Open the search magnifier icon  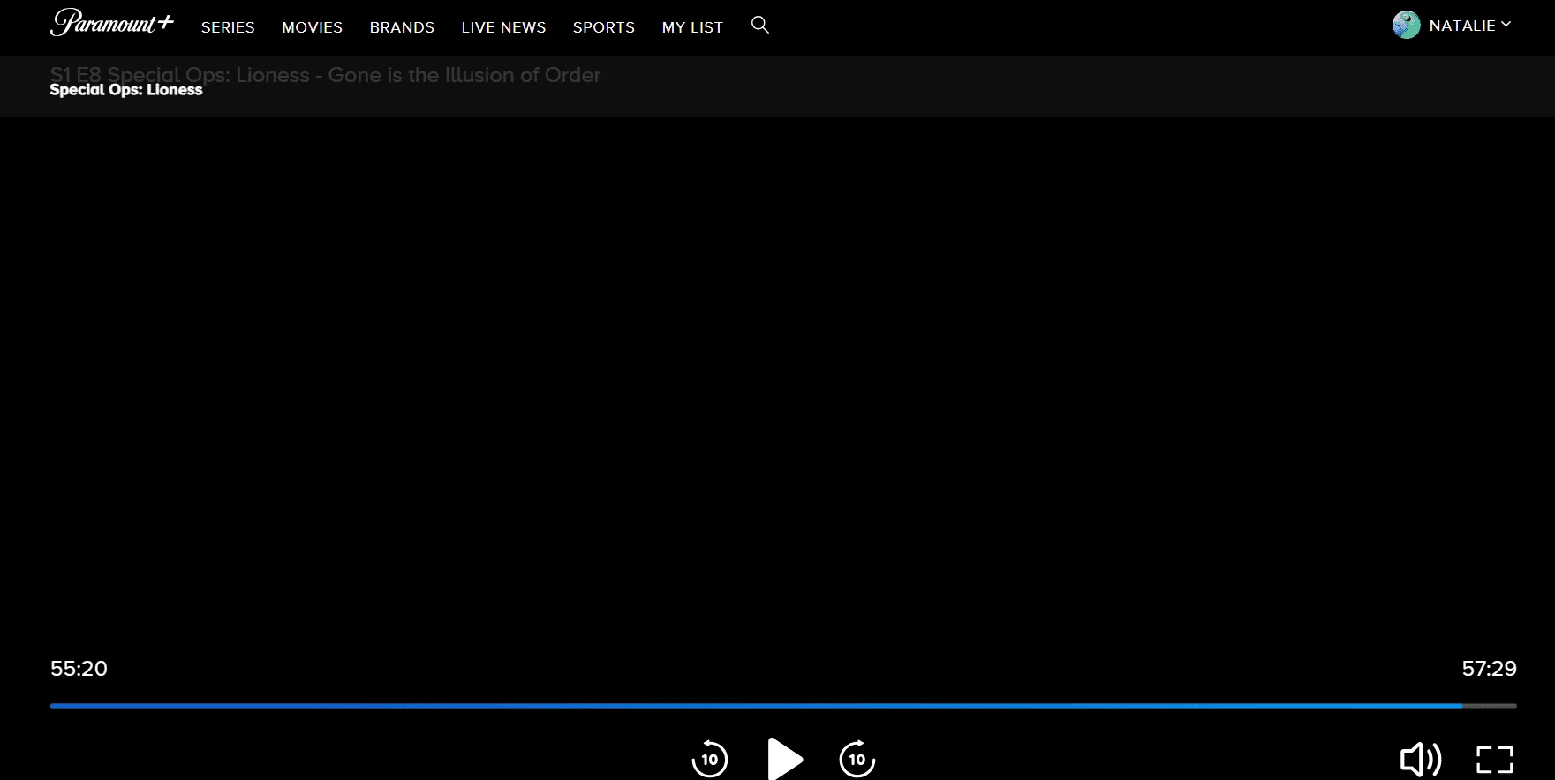(760, 26)
